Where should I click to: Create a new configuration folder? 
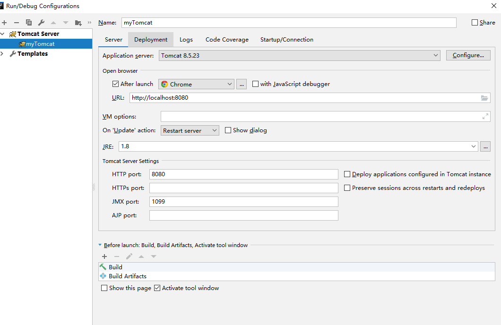(78, 22)
